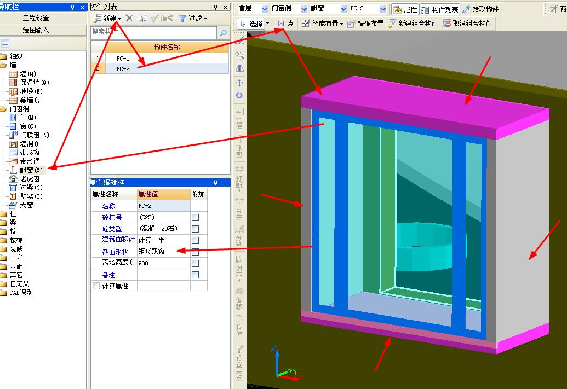Open the 飘窗 type dropdown
567x389 pixels.
tap(343, 9)
